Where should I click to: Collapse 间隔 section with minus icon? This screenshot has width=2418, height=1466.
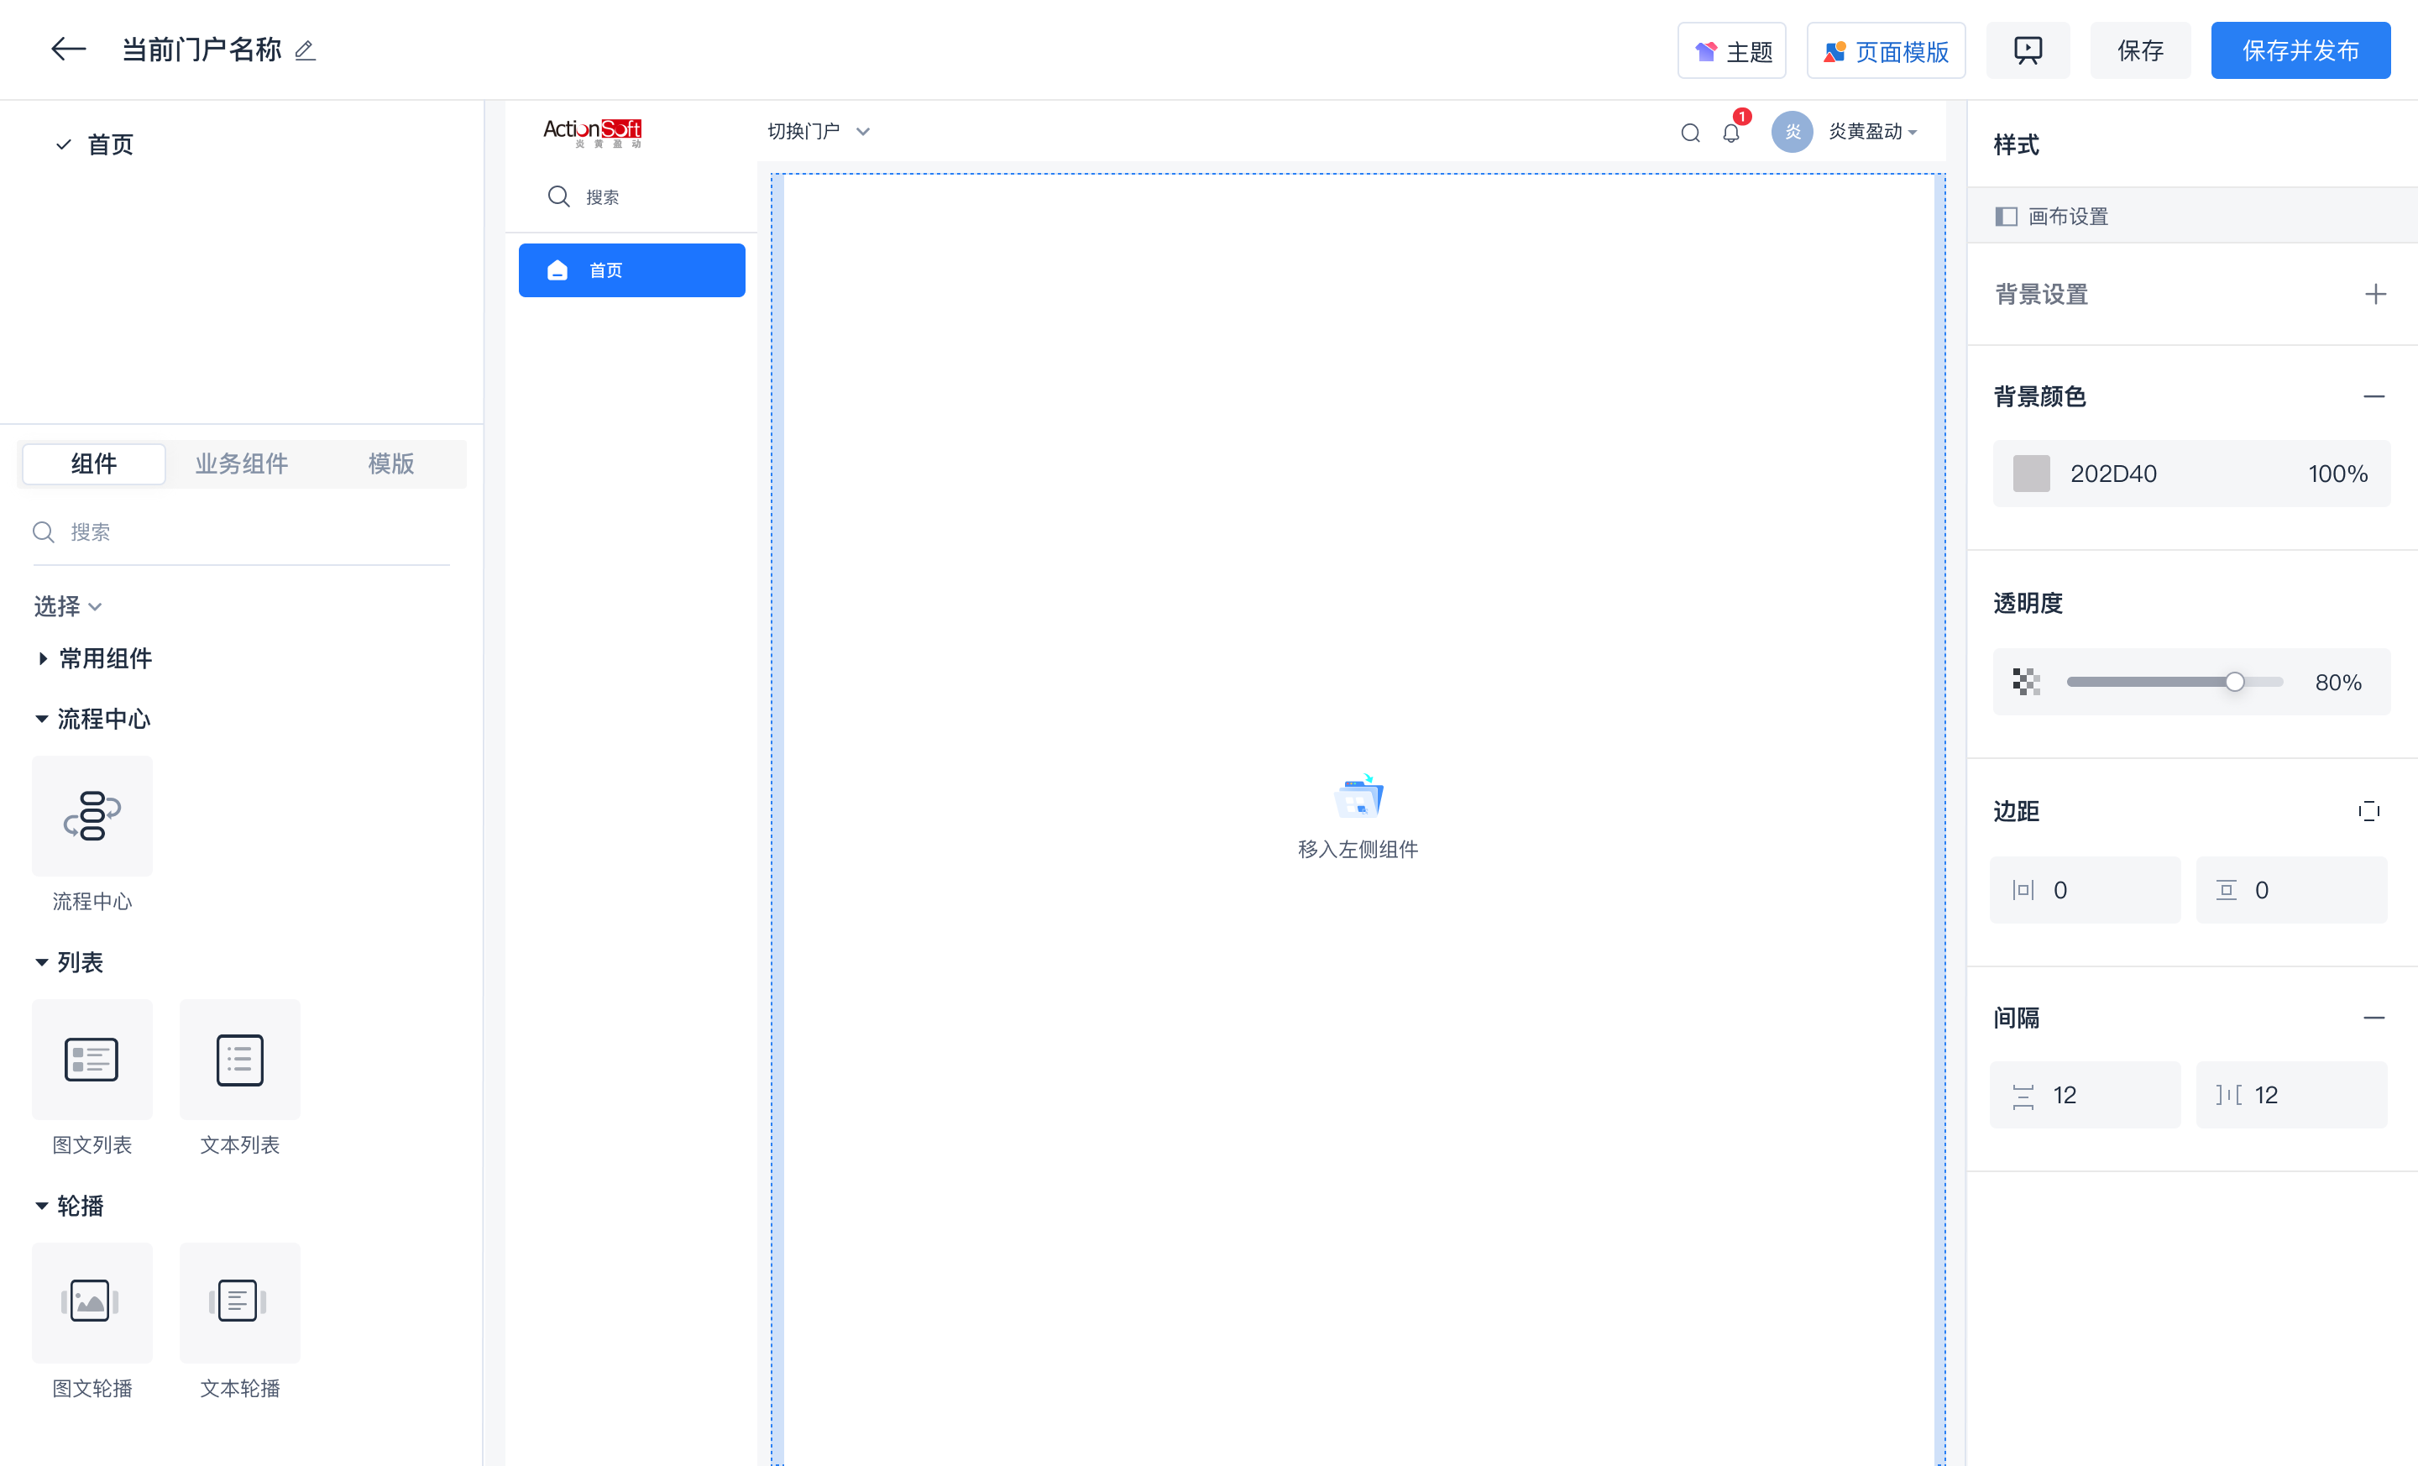tap(2374, 1018)
